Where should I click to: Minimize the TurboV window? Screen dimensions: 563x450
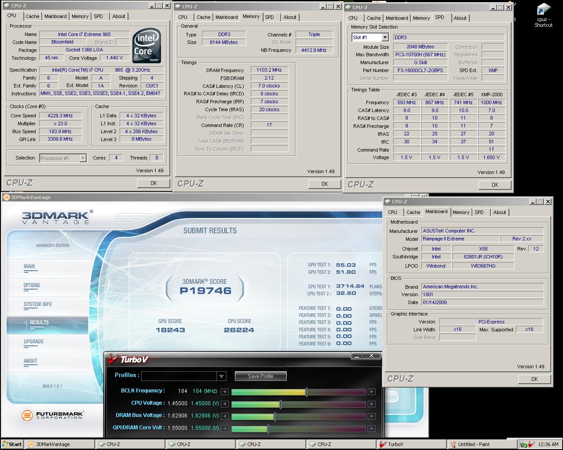point(357,356)
